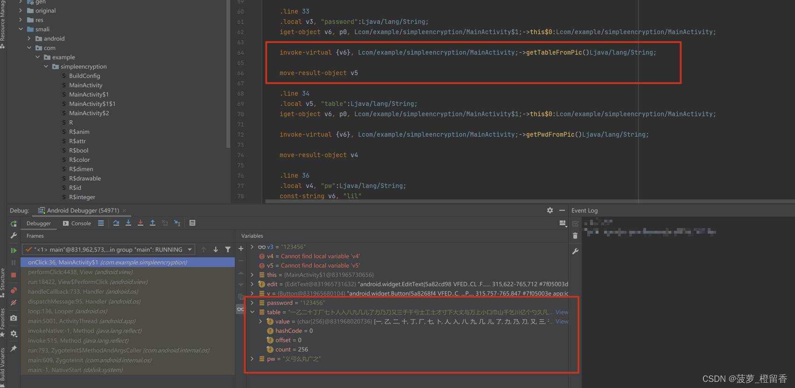Open the Favorites side tab

[x=3, y=322]
